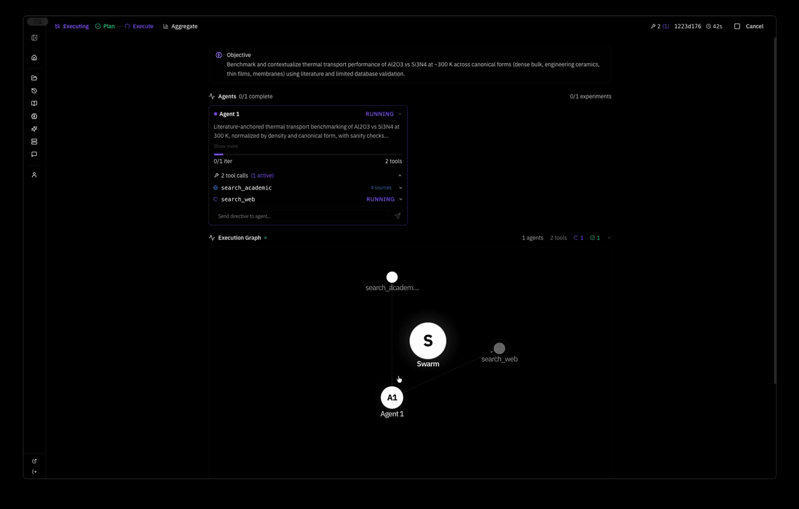Image resolution: width=799 pixels, height=509 pixels.
Task: Click the Agent 1 iteration progress bar
Action: pos(308,154)
